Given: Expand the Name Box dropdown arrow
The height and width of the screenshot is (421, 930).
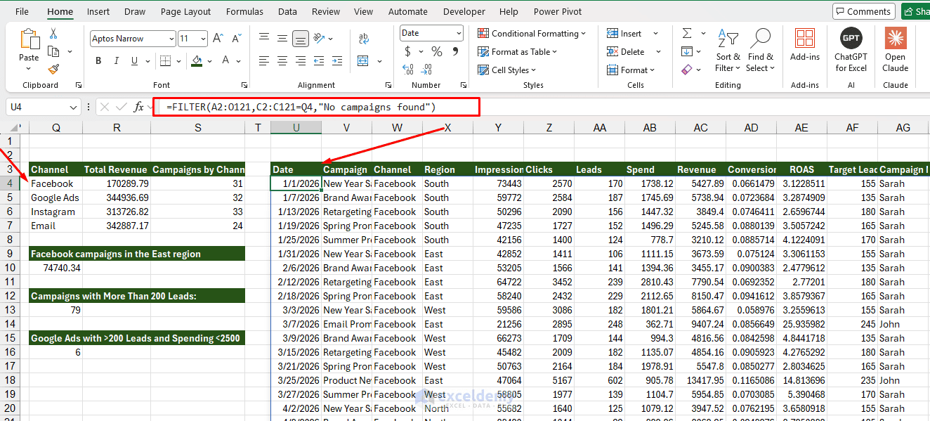Looking at the screenshot, I should click(x=74, y=107).
